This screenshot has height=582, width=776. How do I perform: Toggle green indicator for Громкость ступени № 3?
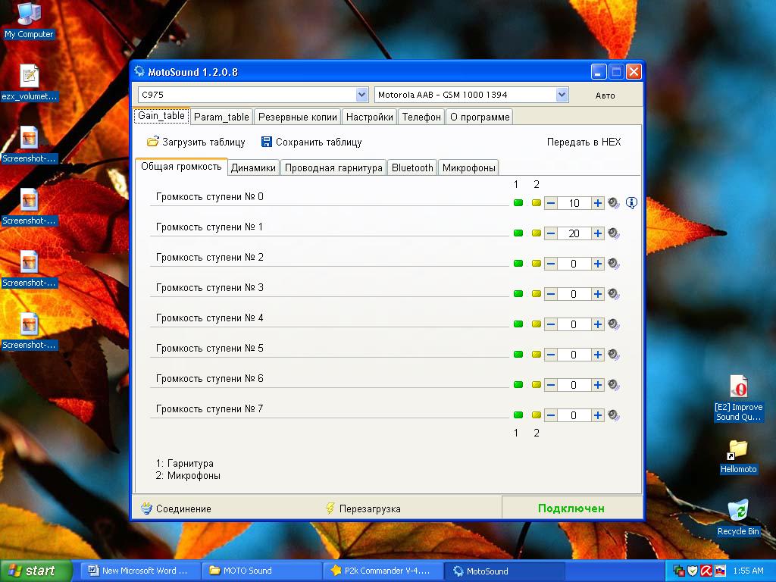518,294
